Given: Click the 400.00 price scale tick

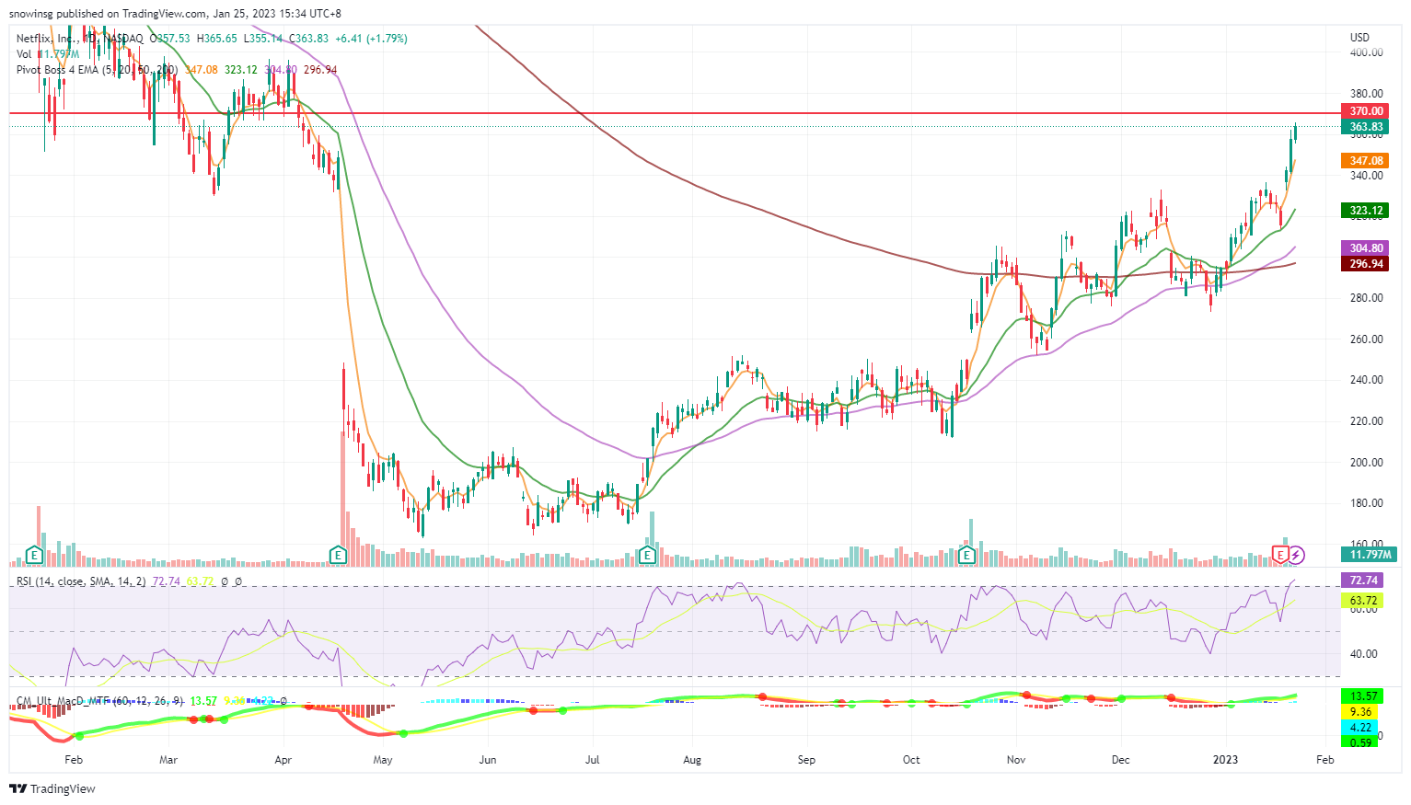Looking at the screenshot, I should [1367, 52].
